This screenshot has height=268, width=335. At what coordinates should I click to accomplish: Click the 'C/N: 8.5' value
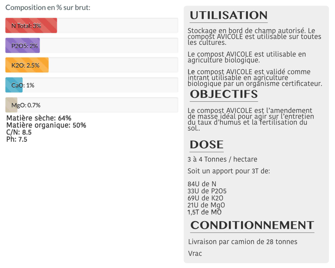point(19,133)
